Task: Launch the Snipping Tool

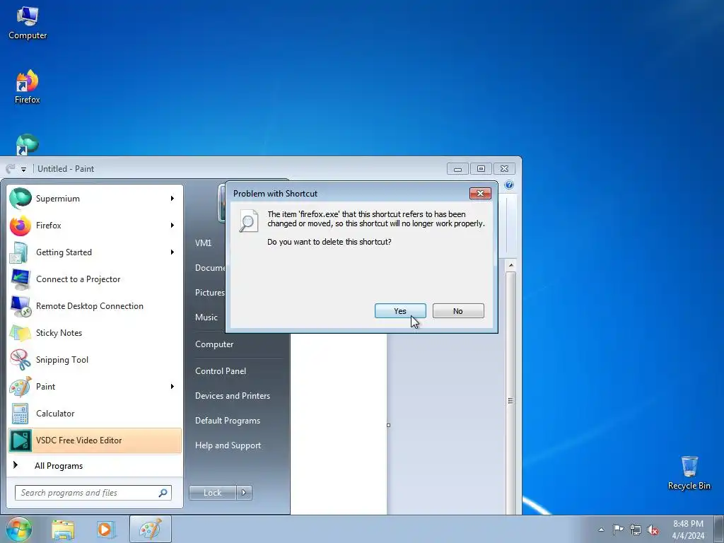Action: pyautogui.click(x=95, y=360)
